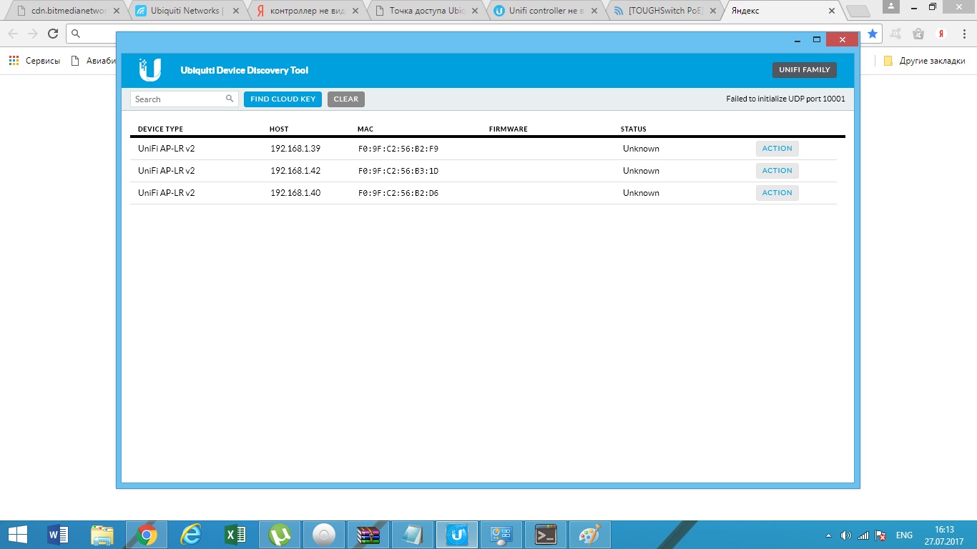Sort by the FIRMWARE column header
The height and width of the screenshot is (549, 977).
(x=509, y=129)
